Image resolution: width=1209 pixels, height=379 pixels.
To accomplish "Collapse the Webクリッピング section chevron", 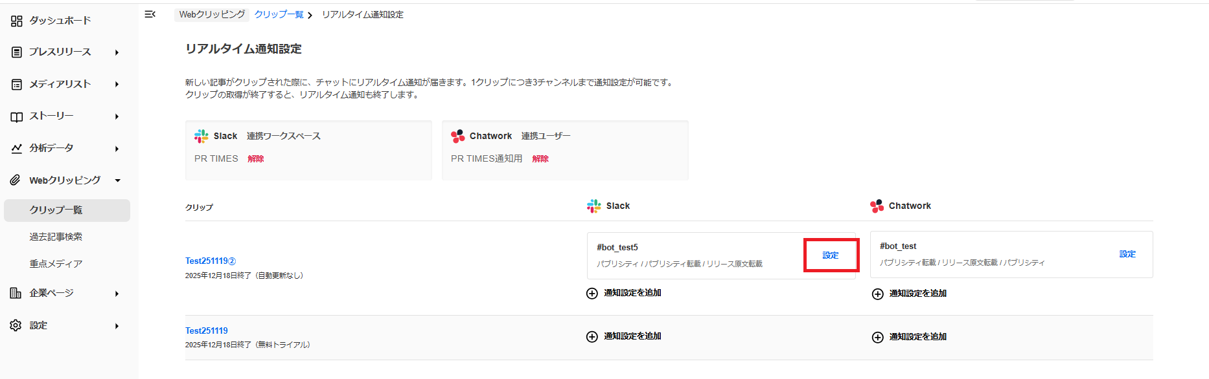I will (117, 180).
